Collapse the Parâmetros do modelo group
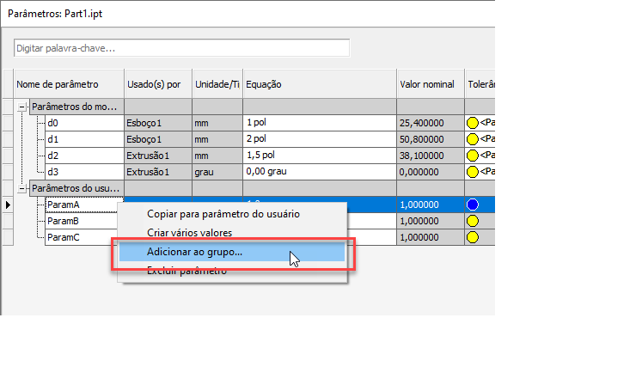Screen dimensions: 642x385 tap(21, 107)
